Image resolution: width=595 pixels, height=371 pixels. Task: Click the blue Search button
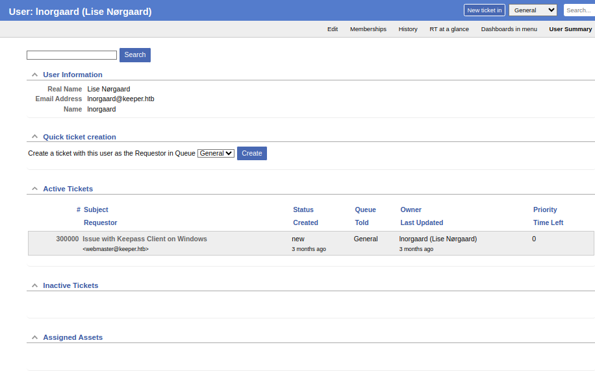[x=135, y=55]
